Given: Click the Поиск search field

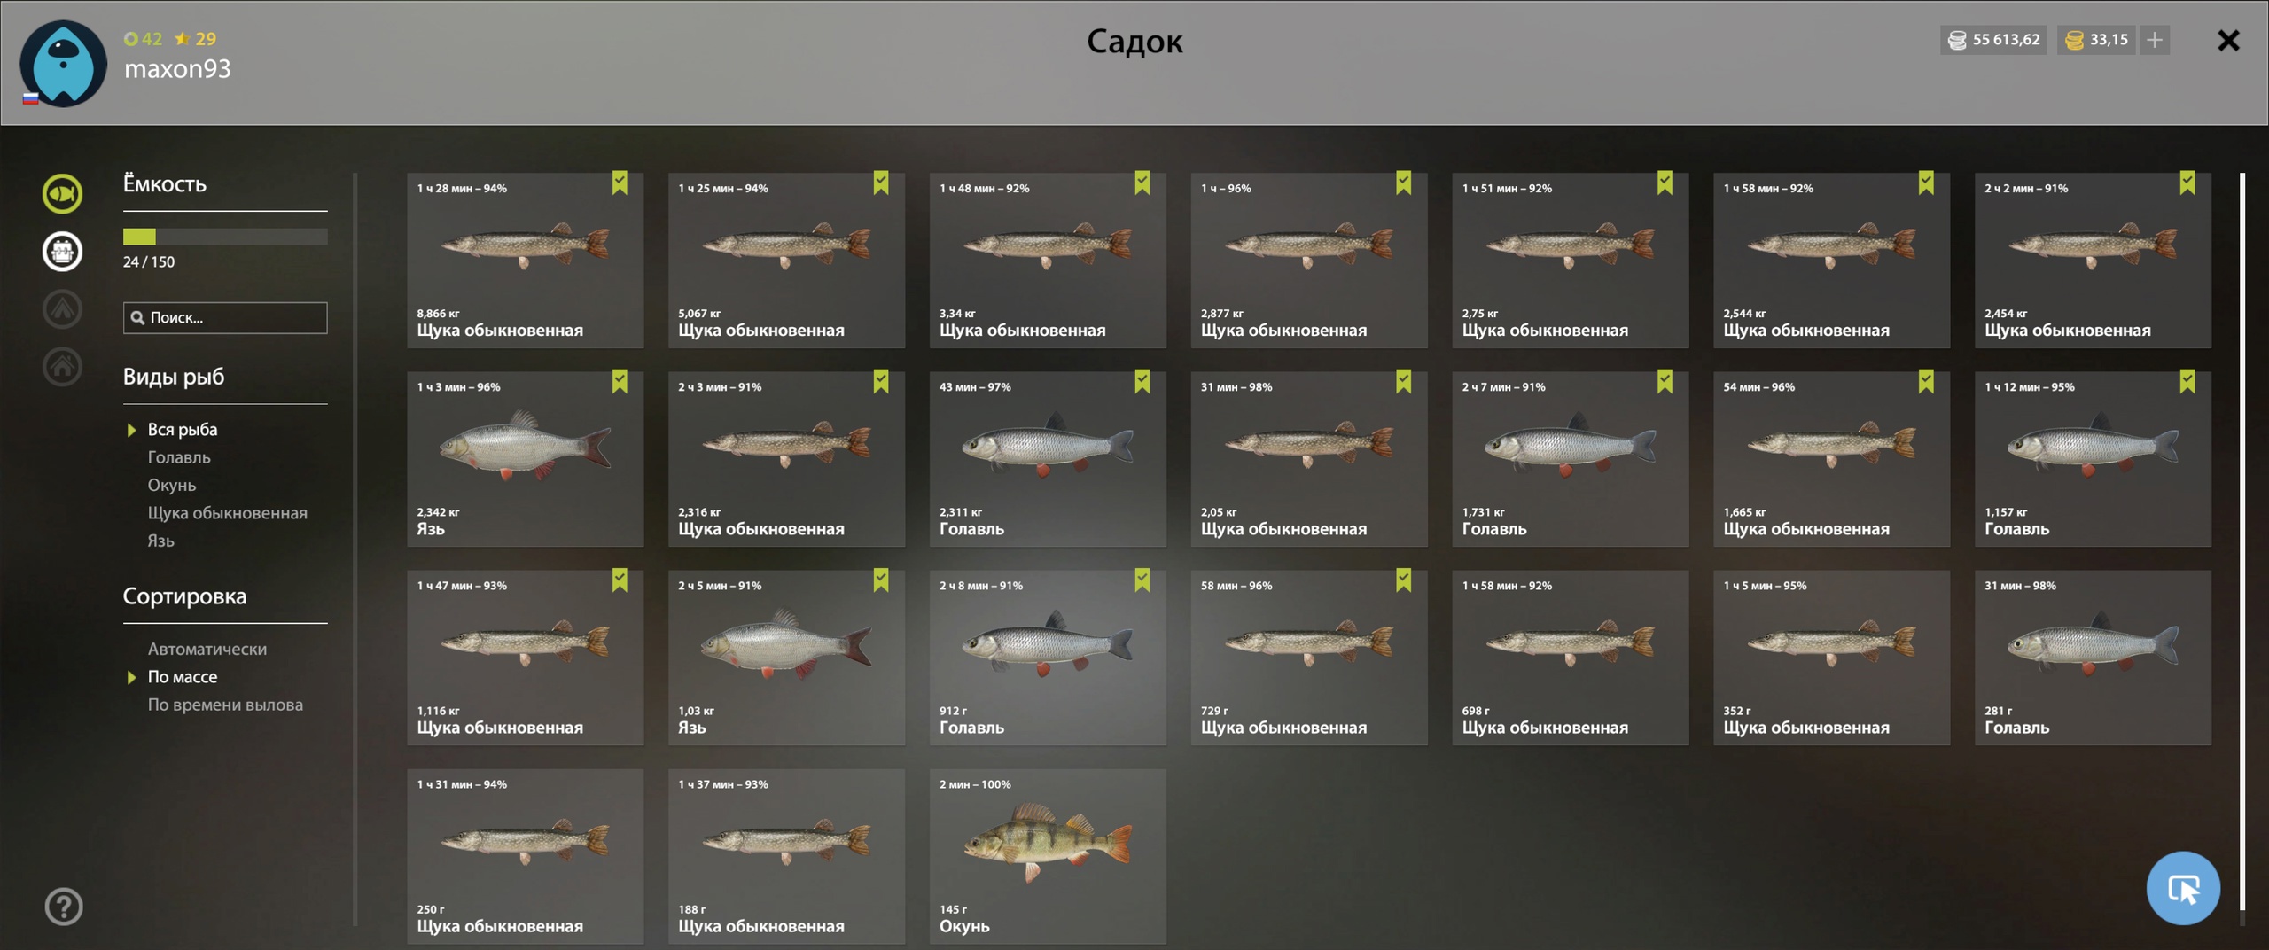Looking at the screenshot, I should pos(225,317).
